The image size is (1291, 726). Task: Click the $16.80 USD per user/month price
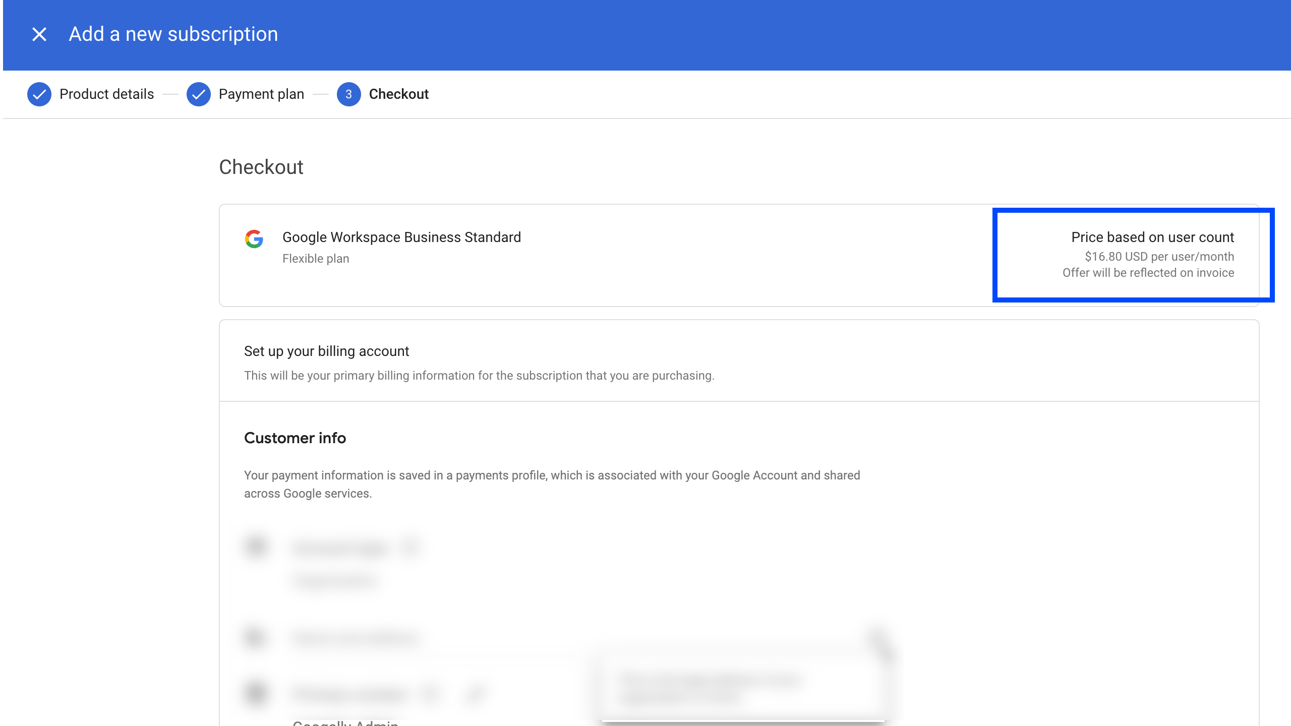pyautogui.click(x=1159, y=257)
